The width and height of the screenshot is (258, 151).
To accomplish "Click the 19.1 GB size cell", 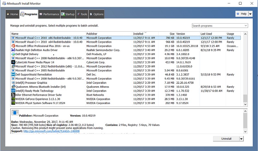I will coord(169,46).
